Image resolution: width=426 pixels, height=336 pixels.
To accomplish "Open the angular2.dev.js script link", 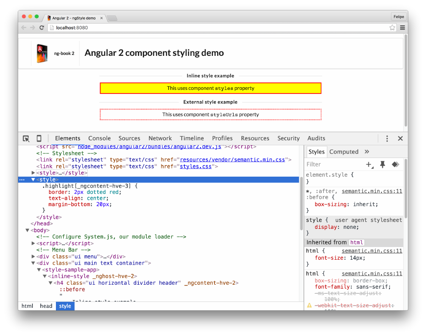I will (150, 147).
